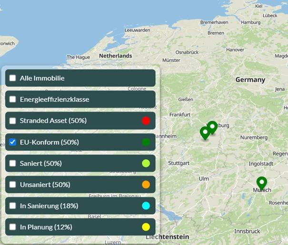288x245 pixels.
Task: Tick the Unsaniert (50%) checkbox
Action: click(x=13, y=184)
